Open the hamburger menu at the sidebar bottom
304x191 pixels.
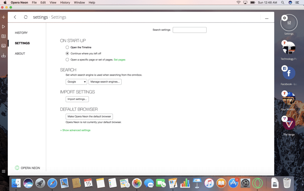point(3,171)
